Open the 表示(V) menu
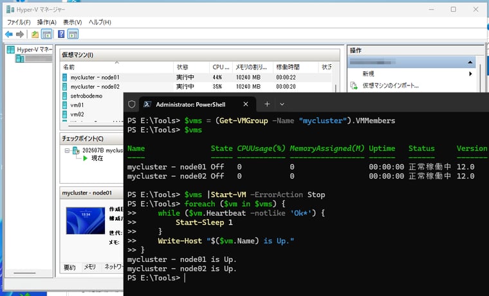The width and height of the screenshot is (489, 296). pyautogui.click(x=72, y=22)
